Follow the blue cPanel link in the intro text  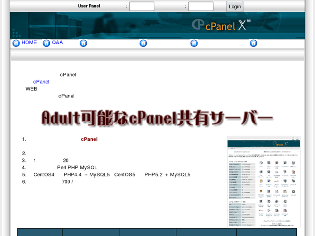[41, 82]
